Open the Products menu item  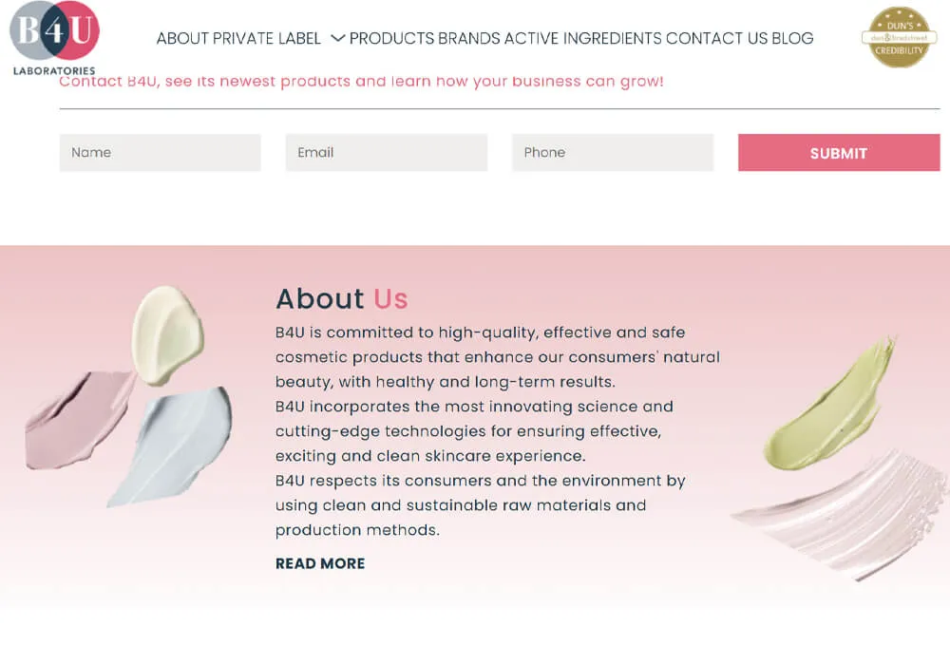point(392,38)
